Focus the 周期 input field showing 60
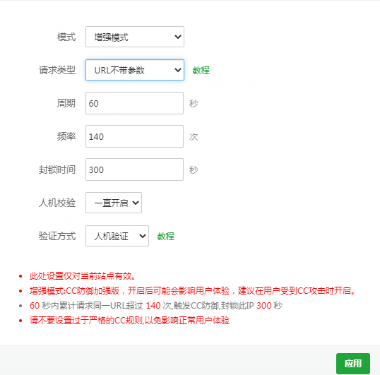Screen dimensions: 380x375 point(134,103)
